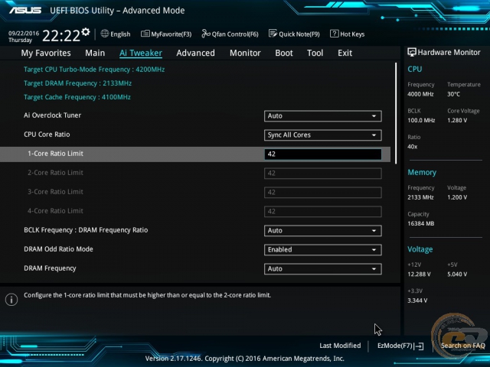The width and height of the screenshot is (490, 367).
Task: Select the DRAM Odd Ratio Mode label
Action: tap(58, 249)
